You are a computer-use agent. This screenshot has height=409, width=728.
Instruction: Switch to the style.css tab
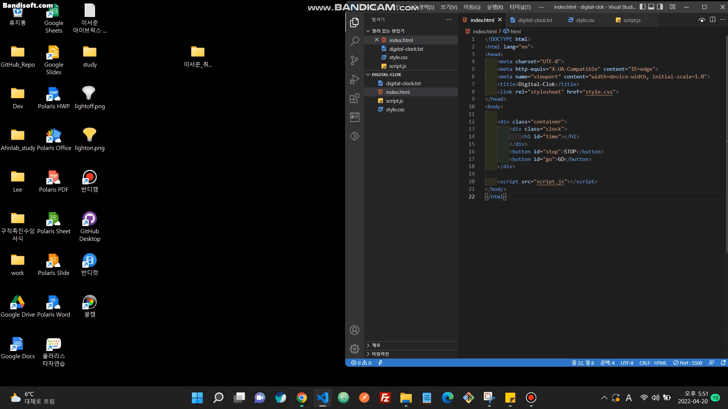[585, 20]
